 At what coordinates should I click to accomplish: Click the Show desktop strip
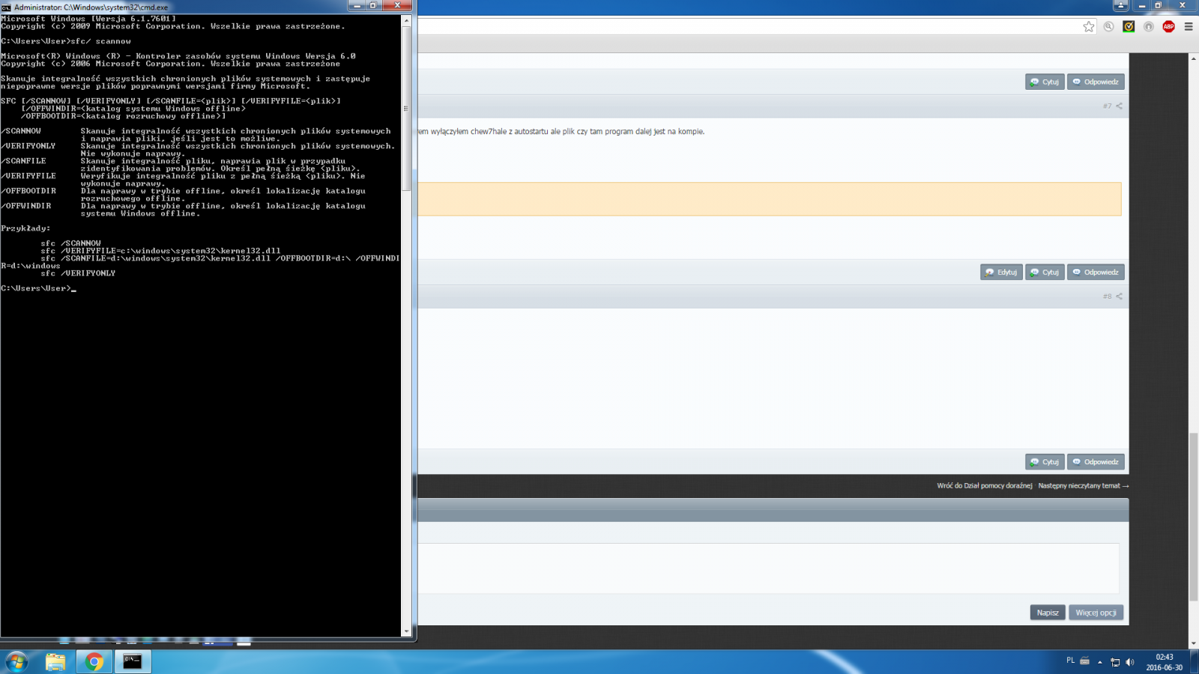[x=1194, y=662]
